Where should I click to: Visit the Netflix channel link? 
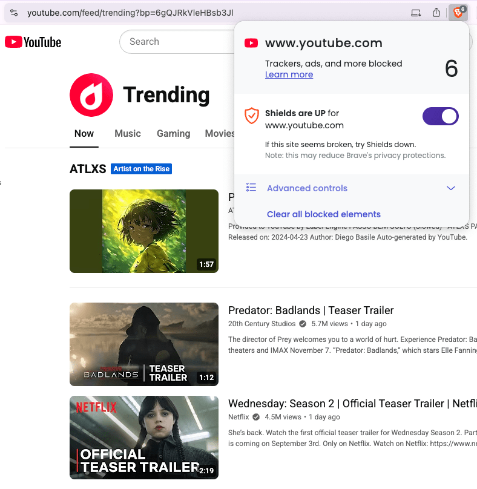[x=238, y=417]
